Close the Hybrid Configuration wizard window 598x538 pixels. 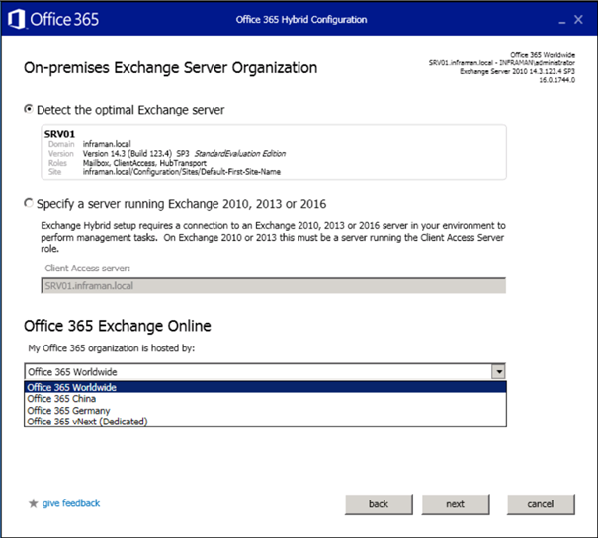(577, 19)
